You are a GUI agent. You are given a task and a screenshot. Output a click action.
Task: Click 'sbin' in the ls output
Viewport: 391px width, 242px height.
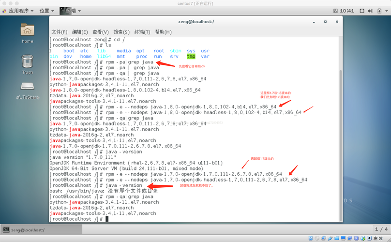[x=176, y=51]
